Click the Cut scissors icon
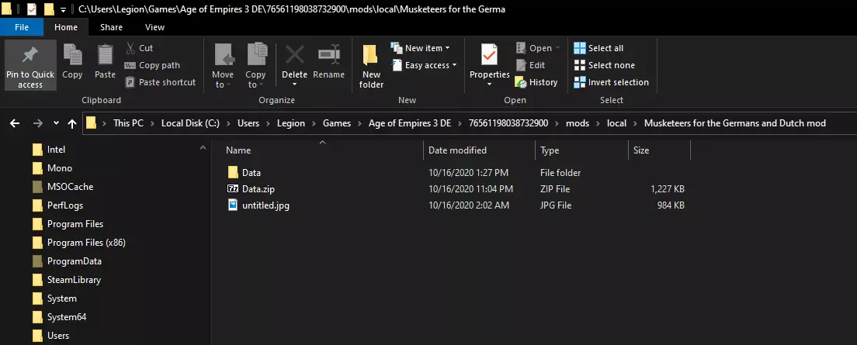This screenshot has height=345, width=857. [130, 48]
